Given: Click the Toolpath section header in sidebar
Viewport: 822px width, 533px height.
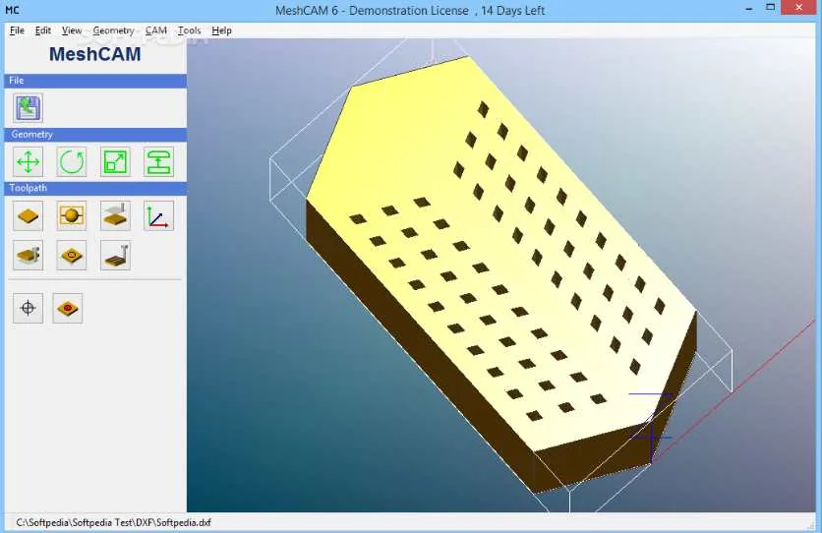Looking at the screenshot, I should 95,188.
